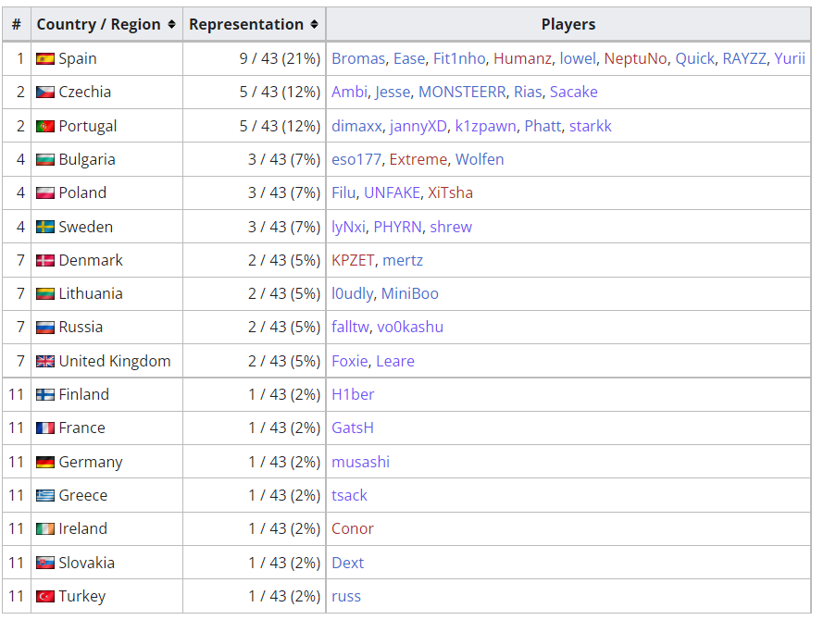
Task: Click the Players column header
Action: pyautogui.click(x=568, y=24)
